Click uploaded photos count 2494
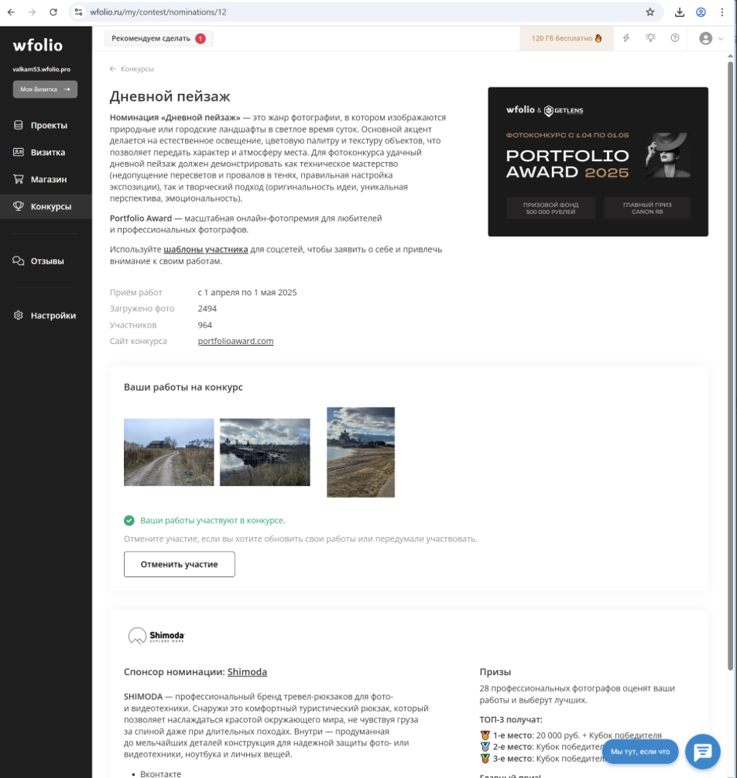This screenshot has width=737, height=778. click(x=207, y=308)
